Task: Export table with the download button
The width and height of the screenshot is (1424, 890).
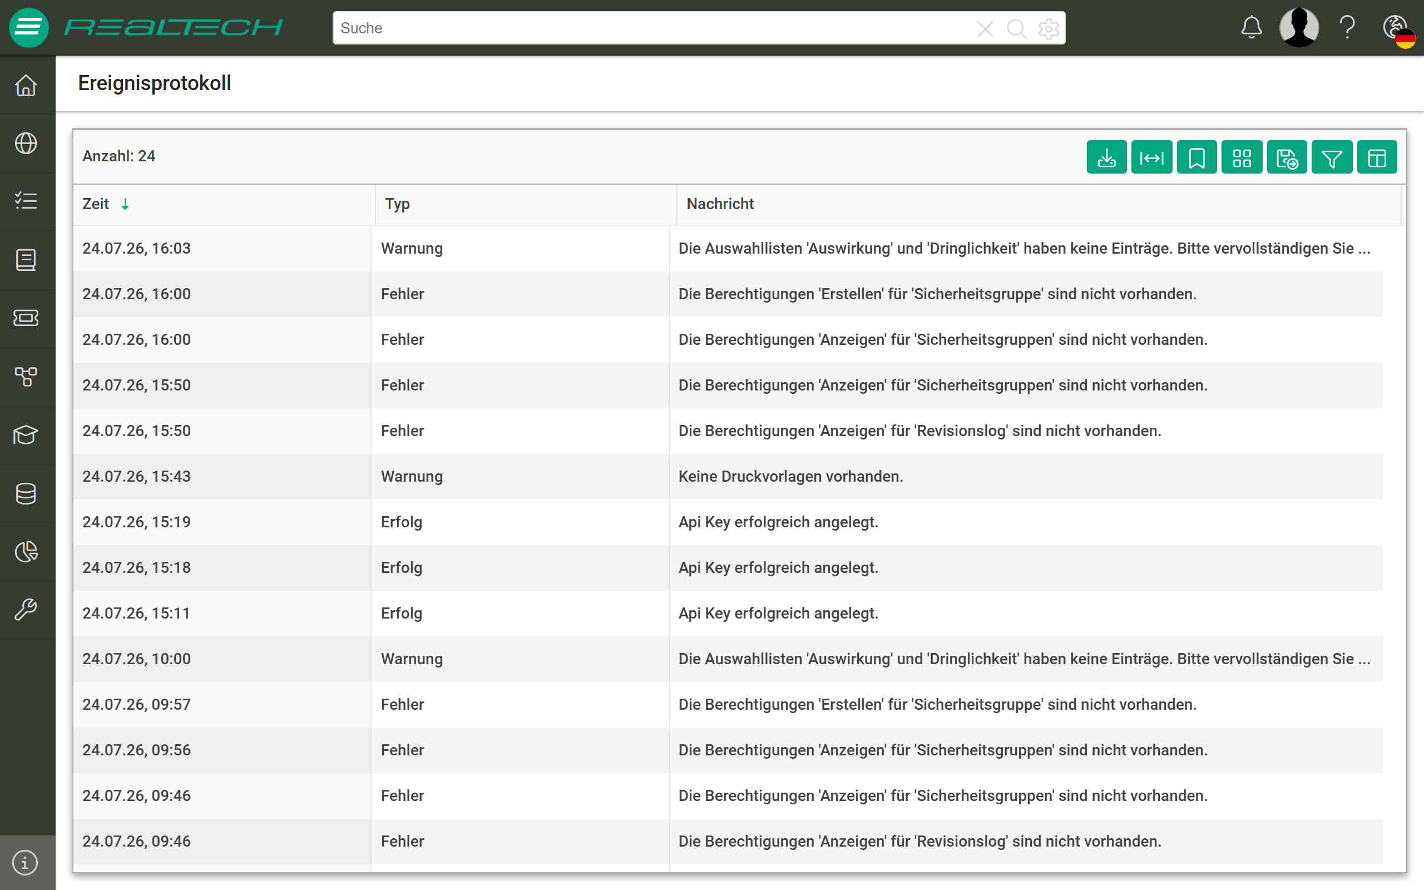Action: click(x=1106, y=157)
